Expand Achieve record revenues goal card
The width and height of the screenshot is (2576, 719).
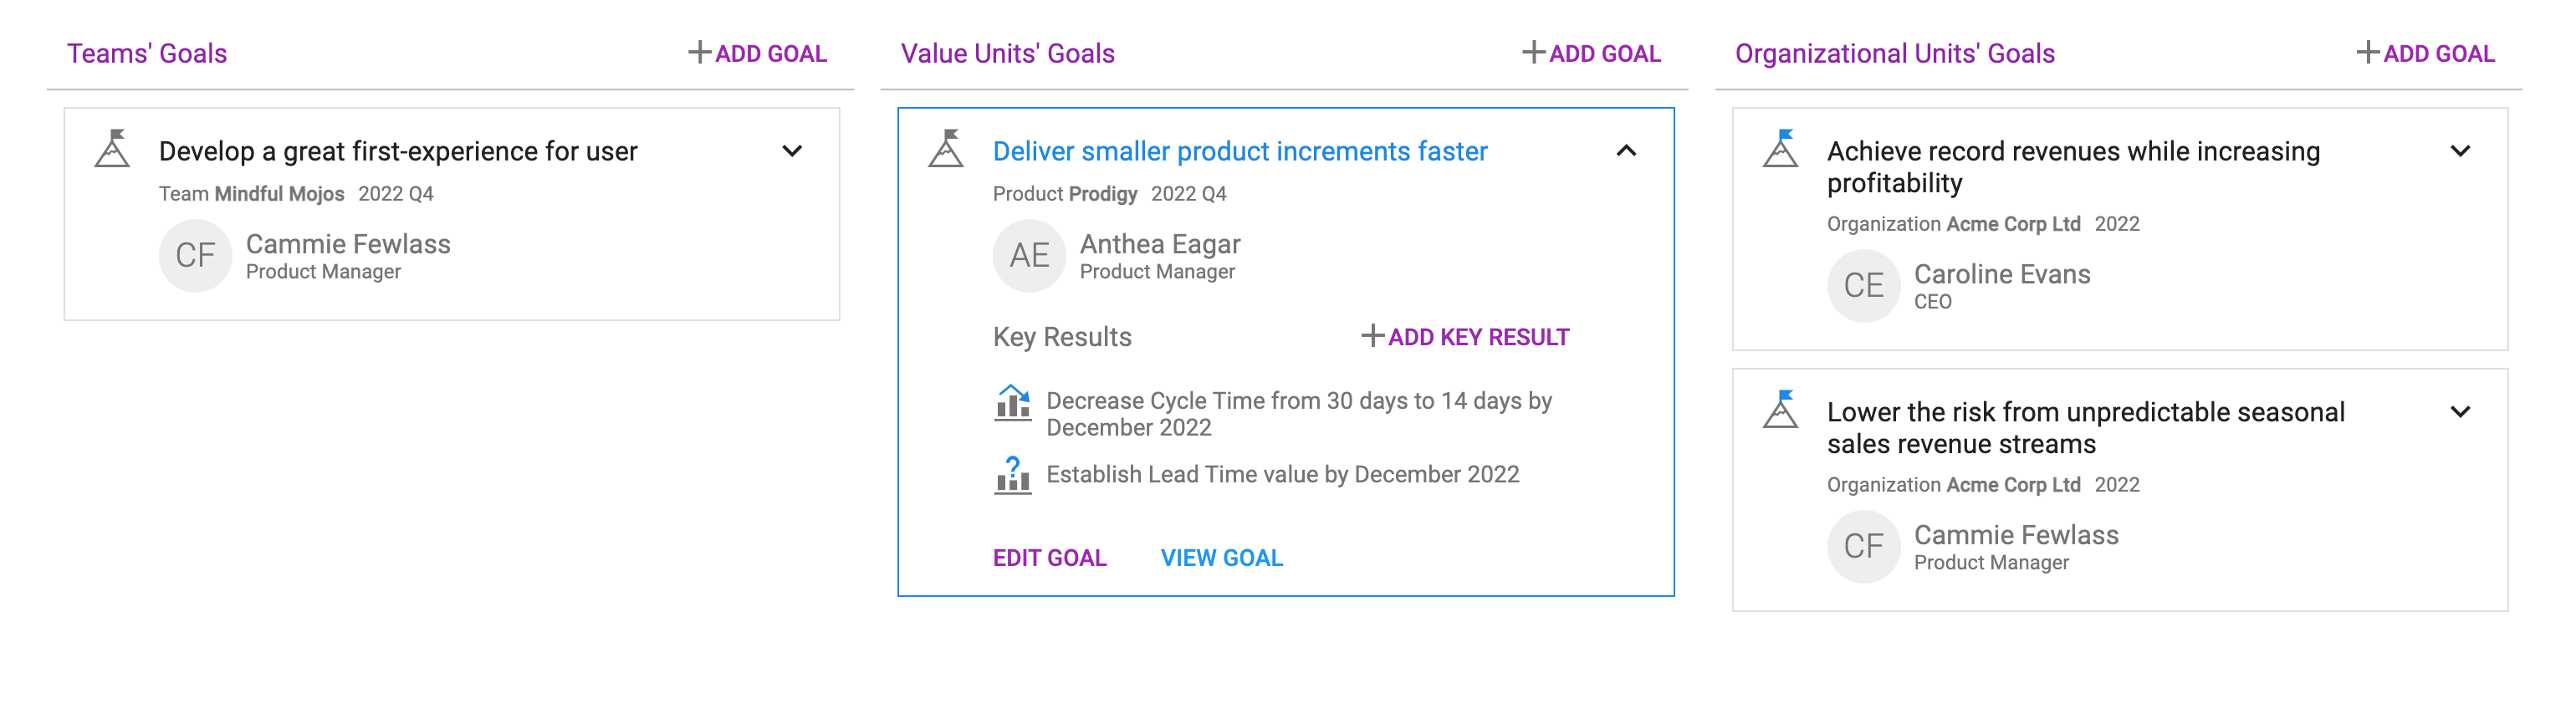[x=2460, y=151]
